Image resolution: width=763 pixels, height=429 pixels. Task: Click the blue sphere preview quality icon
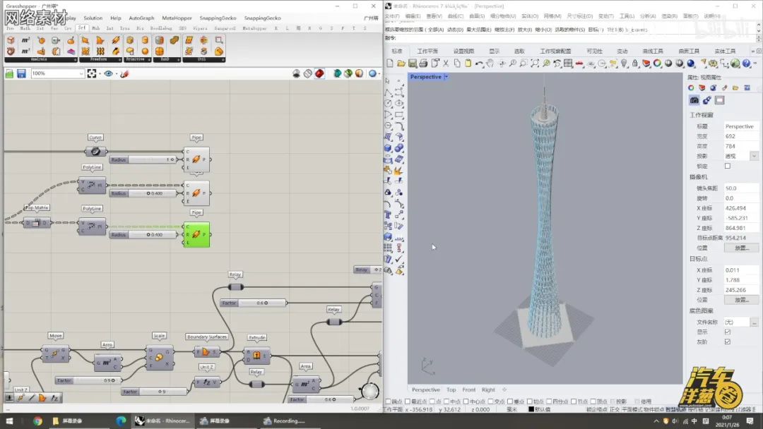coord(372,73)
